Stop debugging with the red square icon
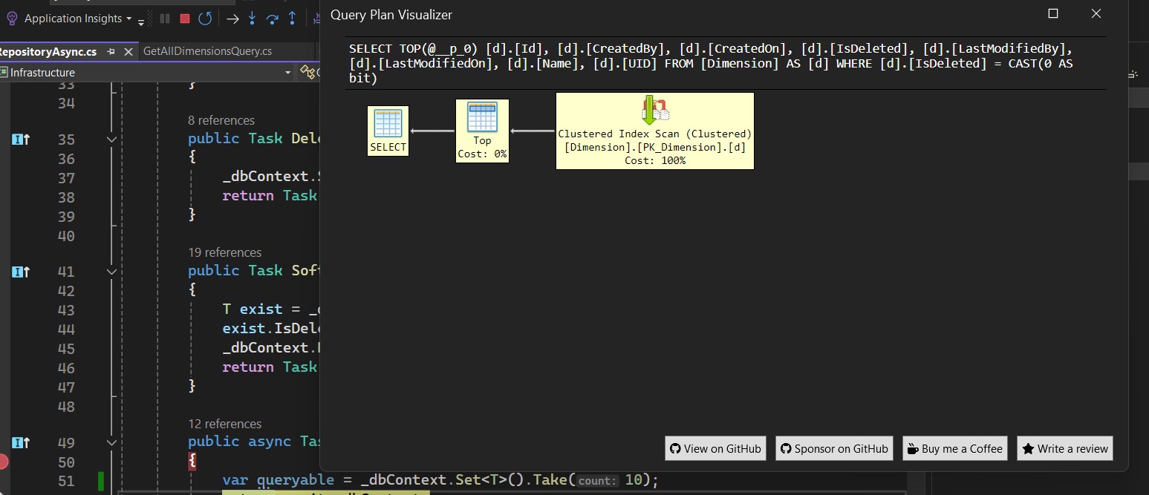Viewport: 1149px width, 495px height. 184,19
